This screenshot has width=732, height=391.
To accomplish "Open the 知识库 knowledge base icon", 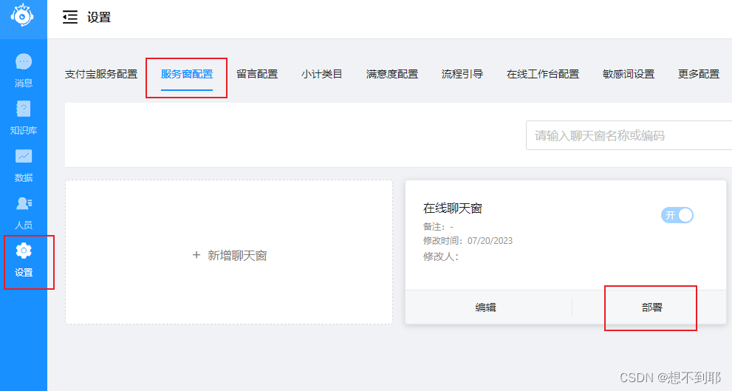I will [24, 109].
